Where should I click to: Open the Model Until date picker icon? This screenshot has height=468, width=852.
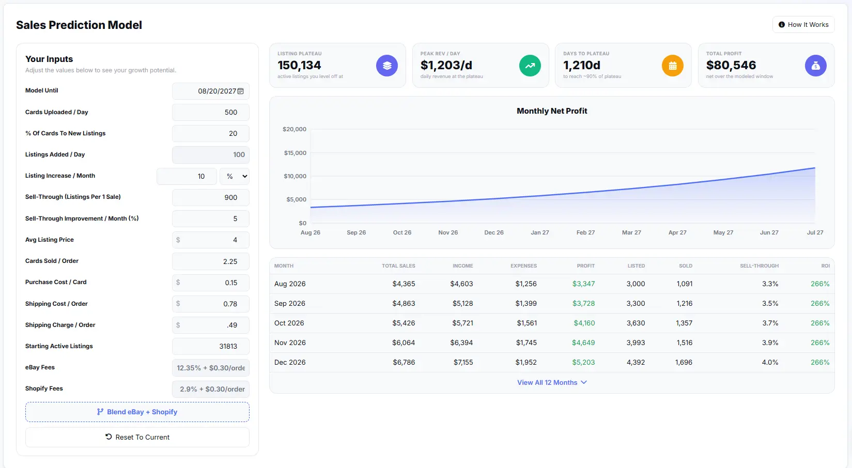(240, 91)
